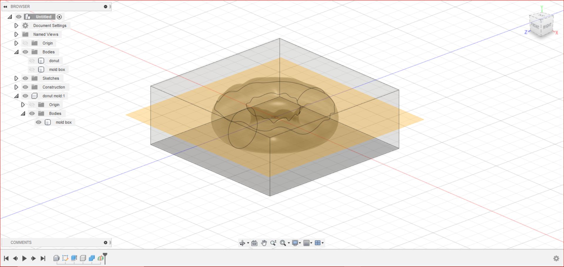Collapse Bodies under donut mold:1
The image size is (564, 267).
(23, 114)
